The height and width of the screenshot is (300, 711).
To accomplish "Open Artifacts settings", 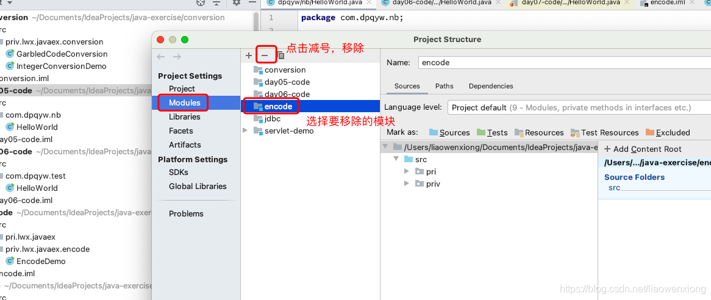I will (x=185, y=145).
